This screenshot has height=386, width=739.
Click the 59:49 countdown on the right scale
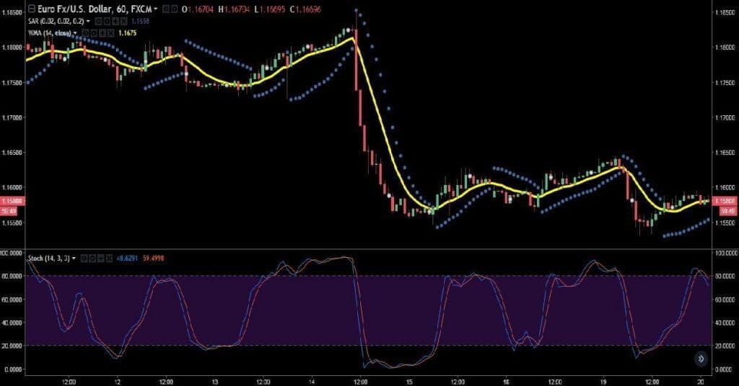pyautogui.click(x=727, y=211)
